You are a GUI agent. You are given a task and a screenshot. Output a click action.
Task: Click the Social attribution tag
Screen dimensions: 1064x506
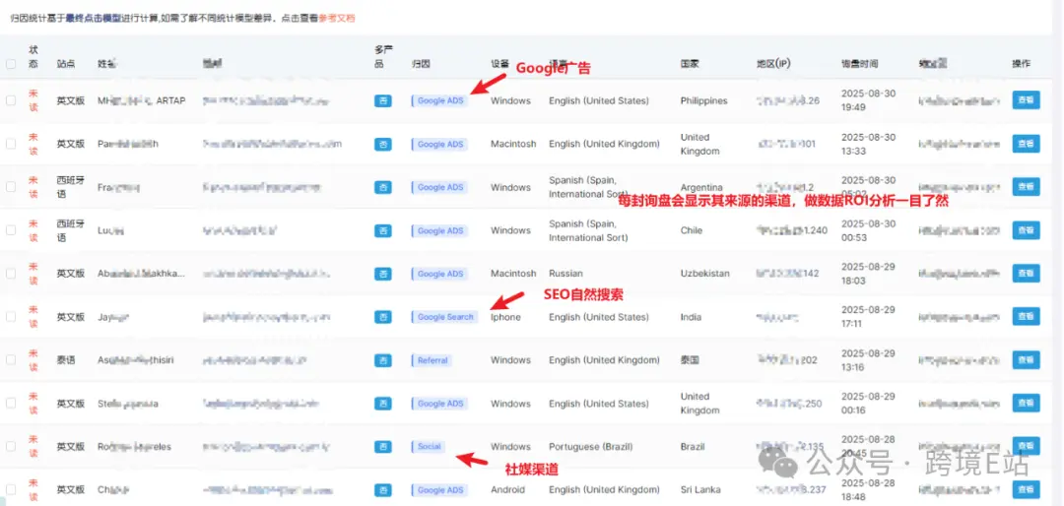[x=429, y=446]
